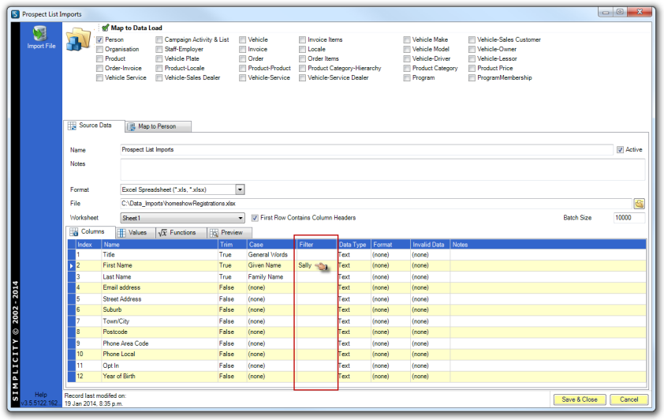Click the 'General Words' case cell
Image resolution: width=664 pixels, height=420 pixels.
271,255
